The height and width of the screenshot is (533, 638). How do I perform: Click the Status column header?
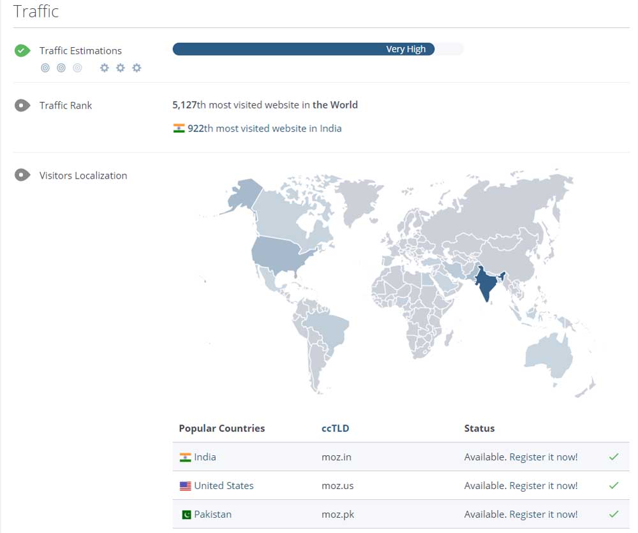click(479, 428)
